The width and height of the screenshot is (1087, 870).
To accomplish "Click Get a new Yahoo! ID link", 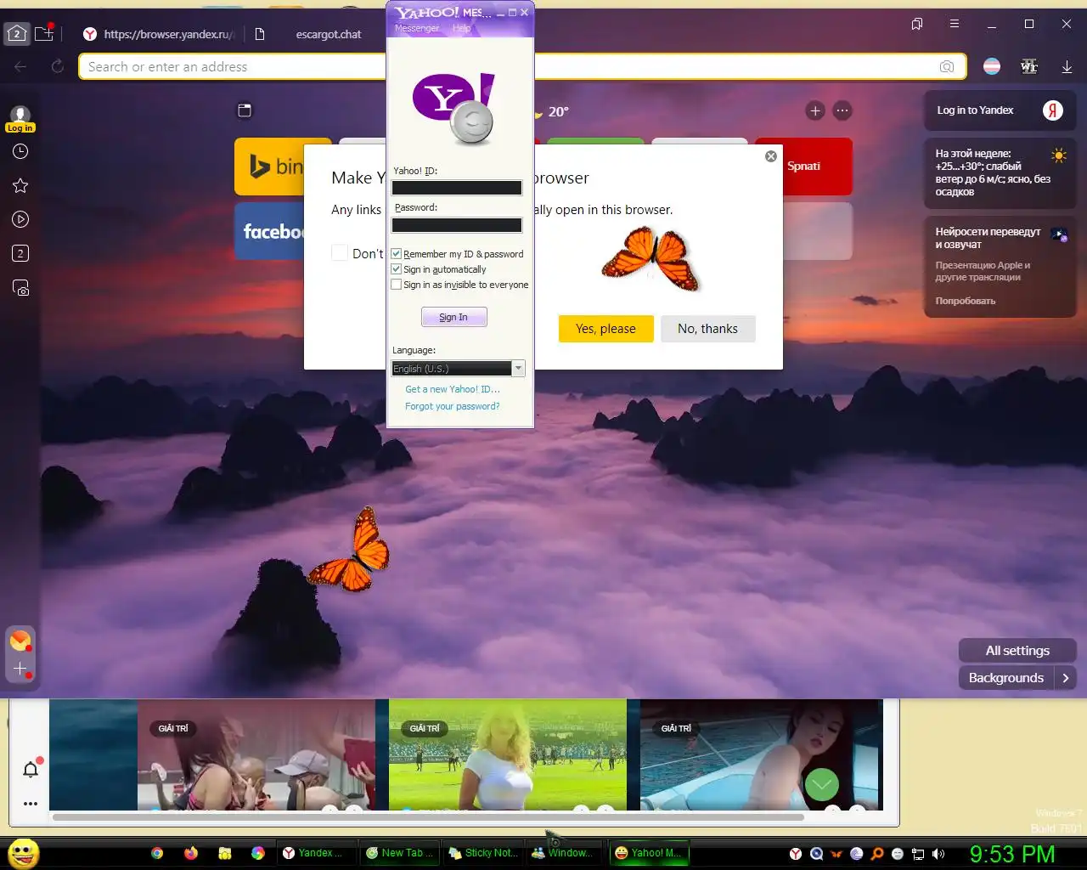I will 453,389.
